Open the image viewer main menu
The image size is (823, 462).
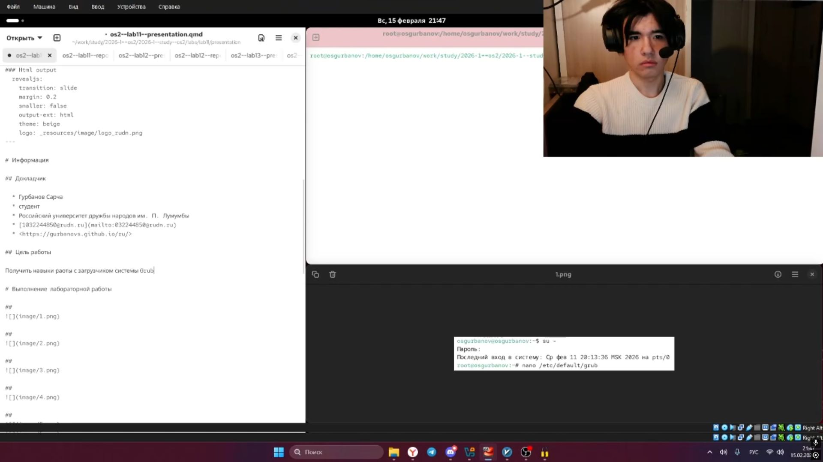[x=795, y=274]
